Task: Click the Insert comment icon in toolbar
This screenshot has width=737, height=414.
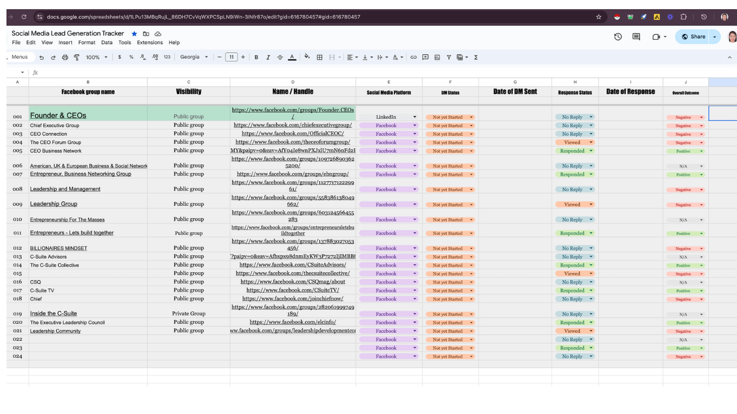Action: 425,57
